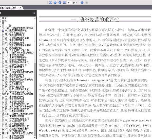152x139 pixels.
Task: Click the page heading 一、班级经营的重要性
Action: pyautogui.click(x=95, y=20)
